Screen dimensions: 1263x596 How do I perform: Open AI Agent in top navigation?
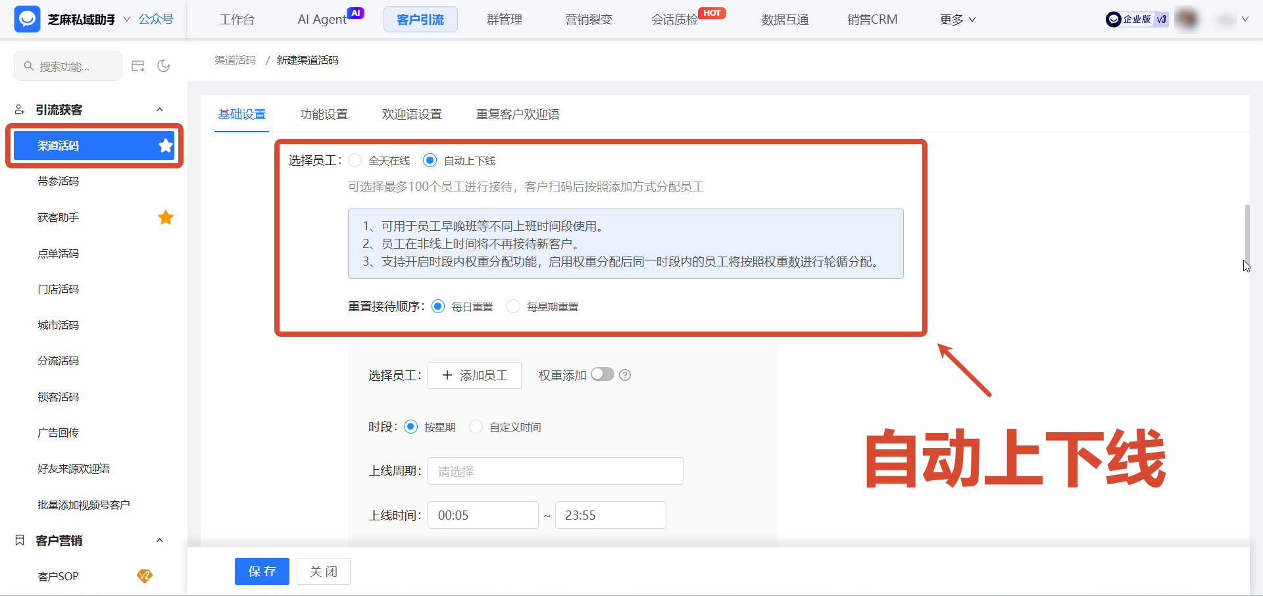pos(322,20)
